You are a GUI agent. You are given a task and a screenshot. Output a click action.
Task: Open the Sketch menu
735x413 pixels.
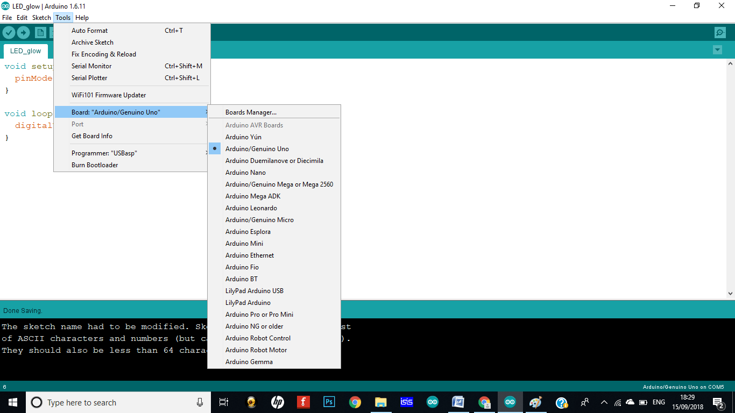coord(41,17)
